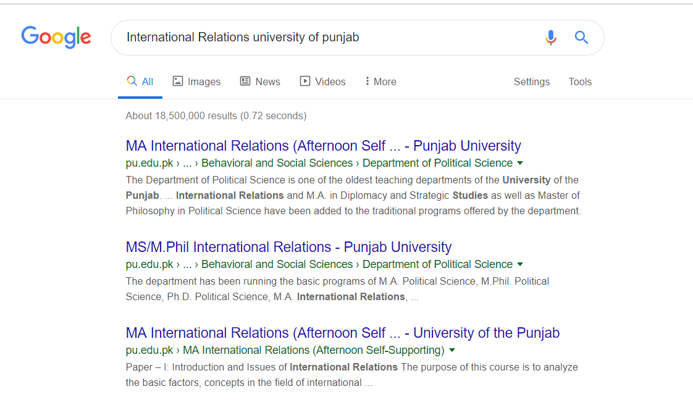Screen dimensions: 693x402
Task: Select the All tab
Action: click(x=140, y=82)
